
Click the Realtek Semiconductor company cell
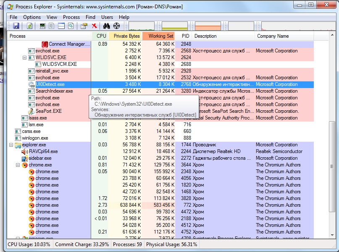279,151
